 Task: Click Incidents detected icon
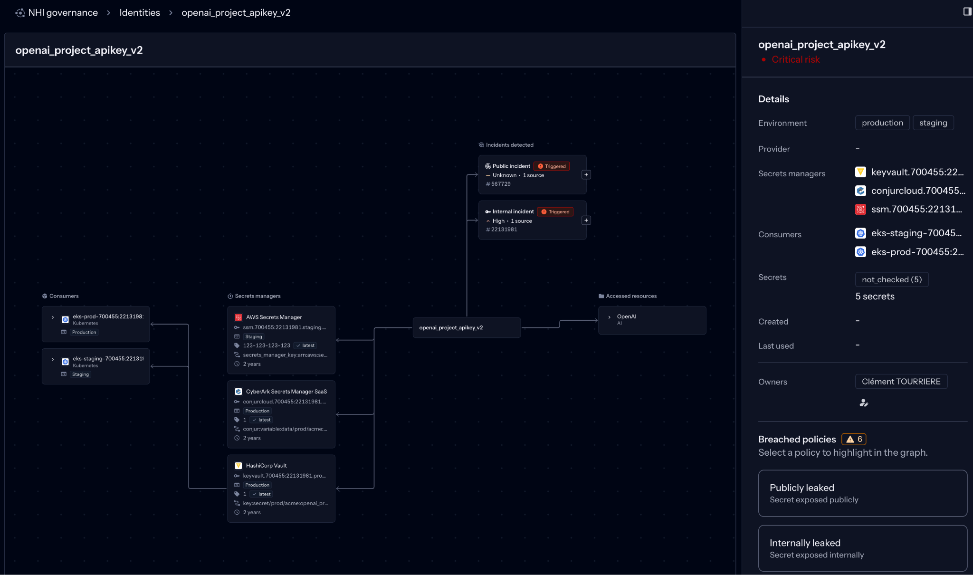pyautogui.click(x=481, y=145)
